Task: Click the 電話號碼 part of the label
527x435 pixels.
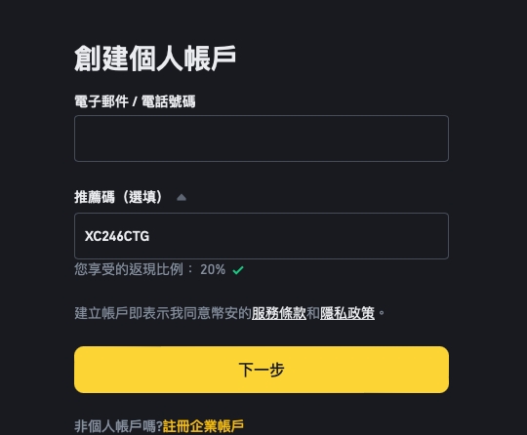Action: point(169,101)
